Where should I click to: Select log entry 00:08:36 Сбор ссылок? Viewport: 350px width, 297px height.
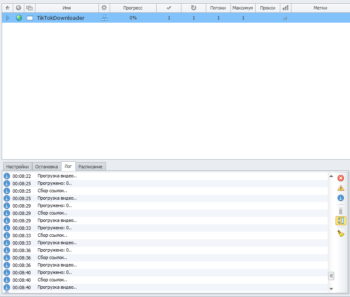[165, 258]
